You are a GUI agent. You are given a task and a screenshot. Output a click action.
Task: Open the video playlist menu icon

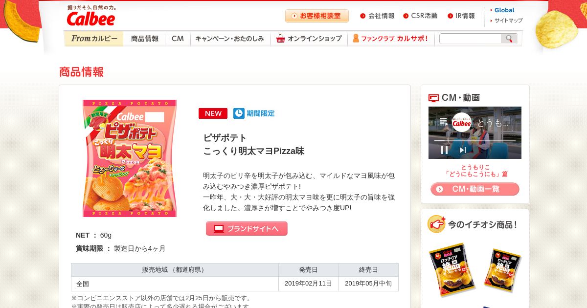click(443, 122)
